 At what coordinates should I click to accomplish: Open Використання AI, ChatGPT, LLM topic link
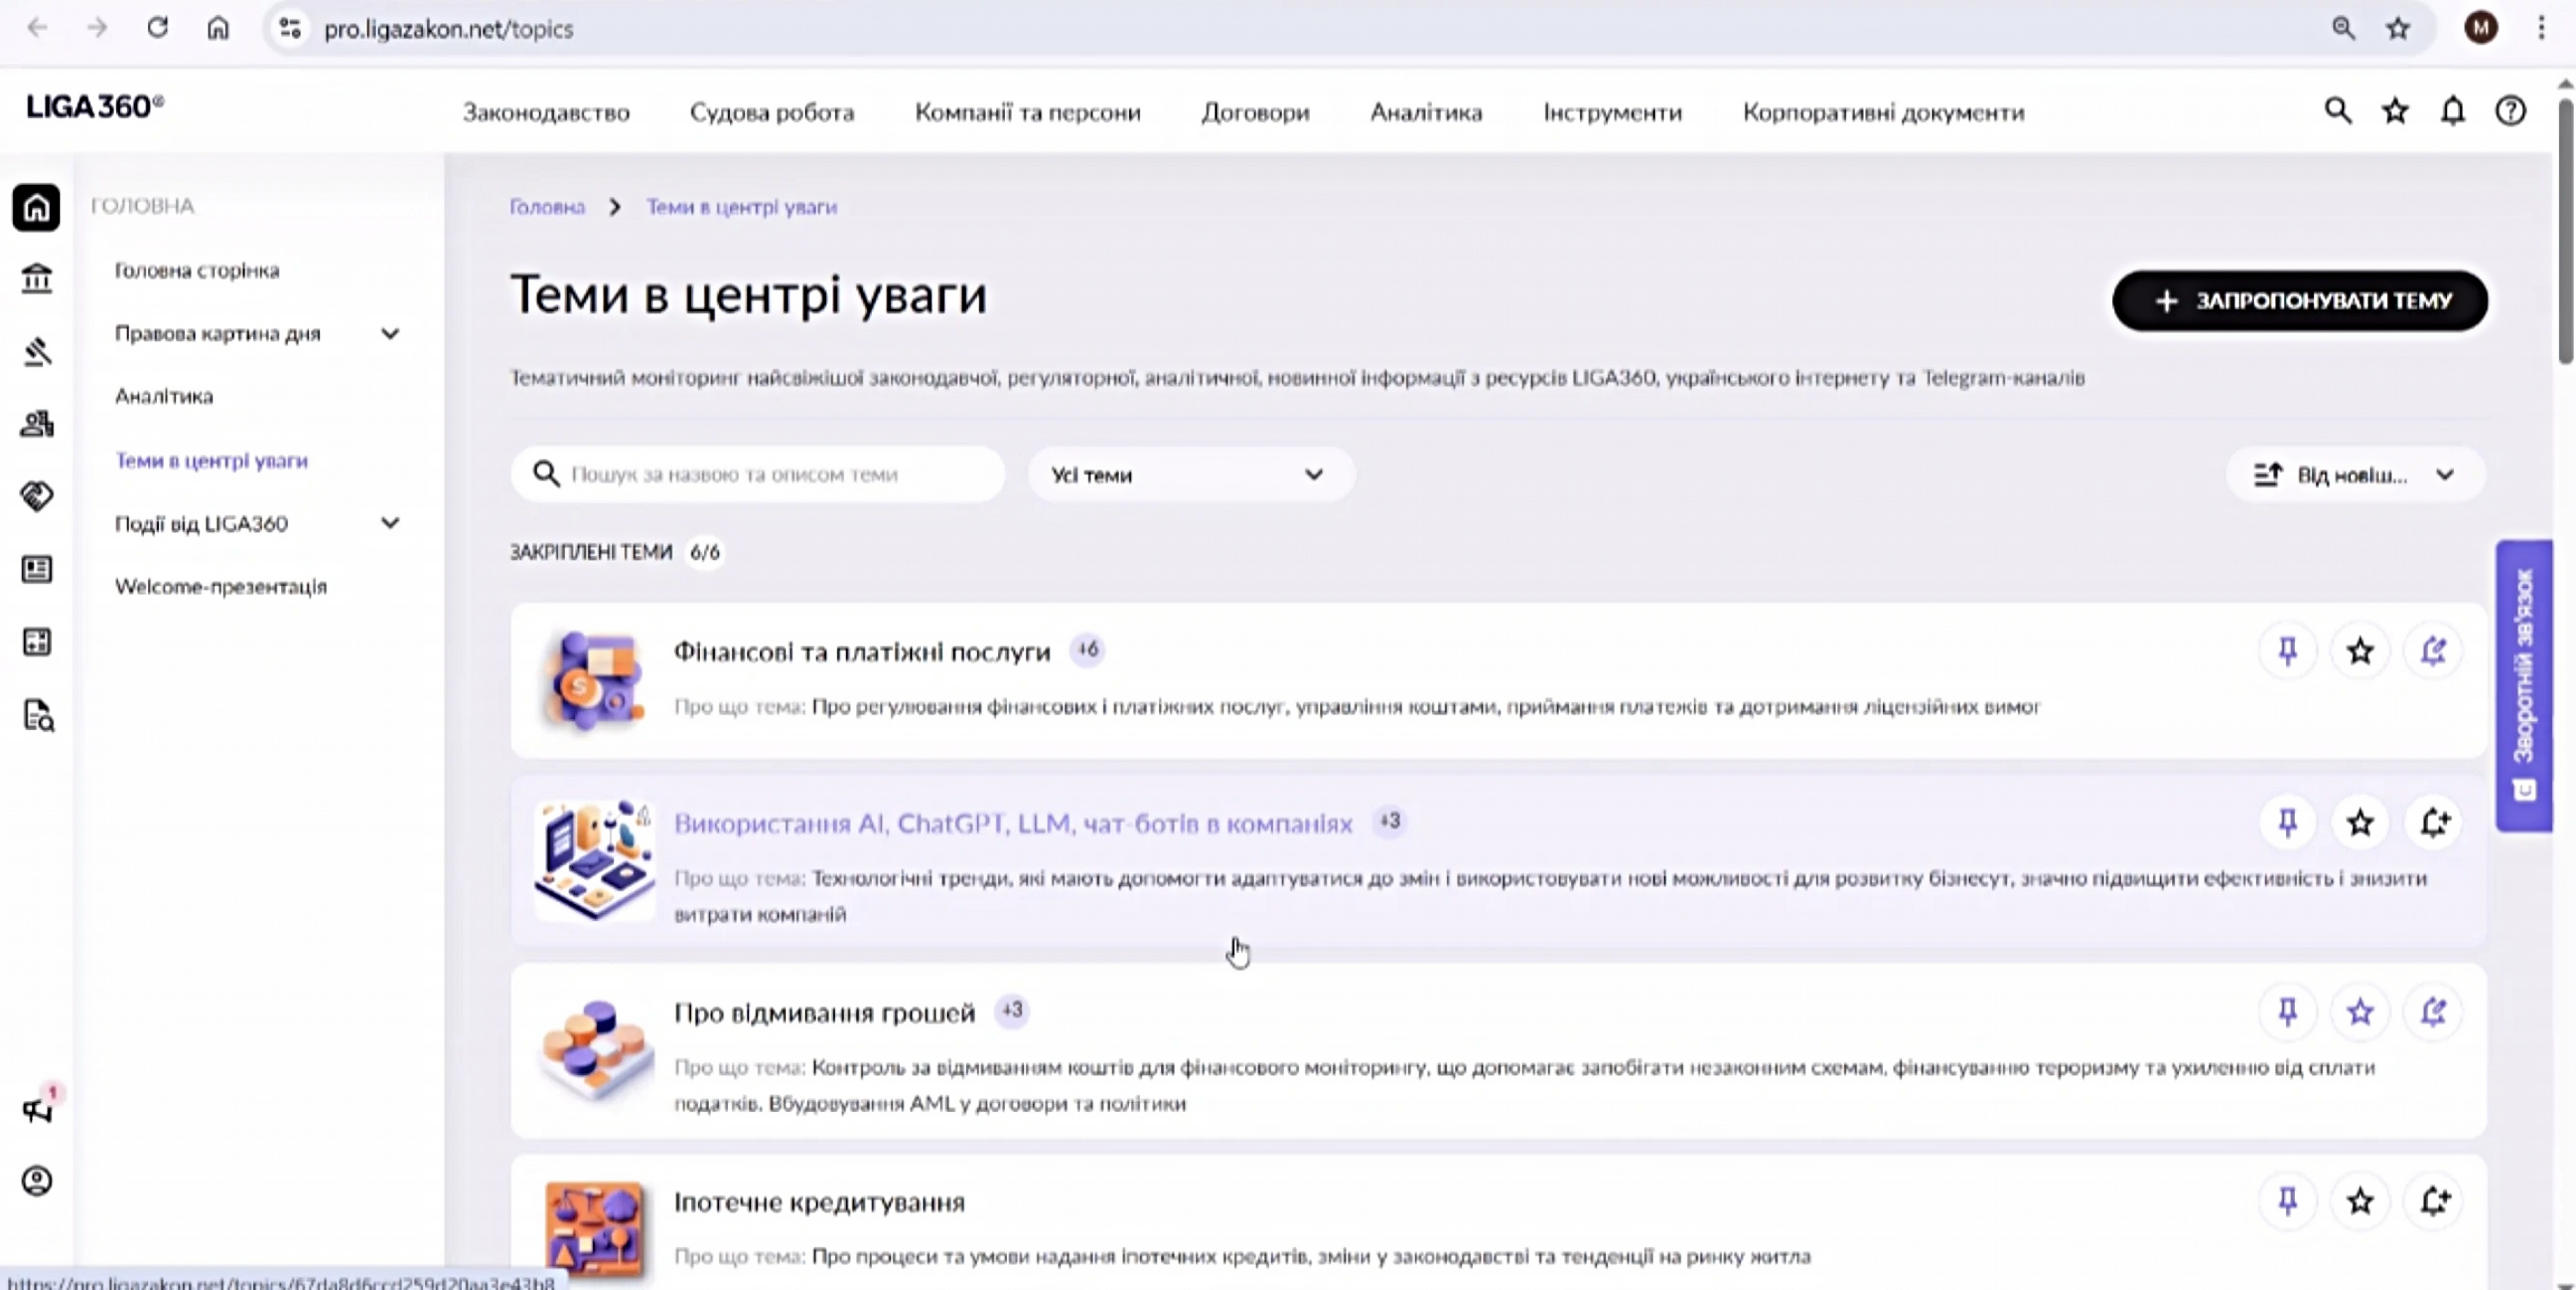(x=1012, y=824)
